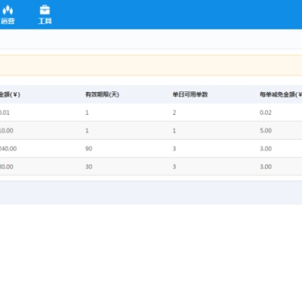The height and width of the screenshot is (302, 302).
Task: Select 3.00 discount in the 90-day row
Action: point(266,149)
